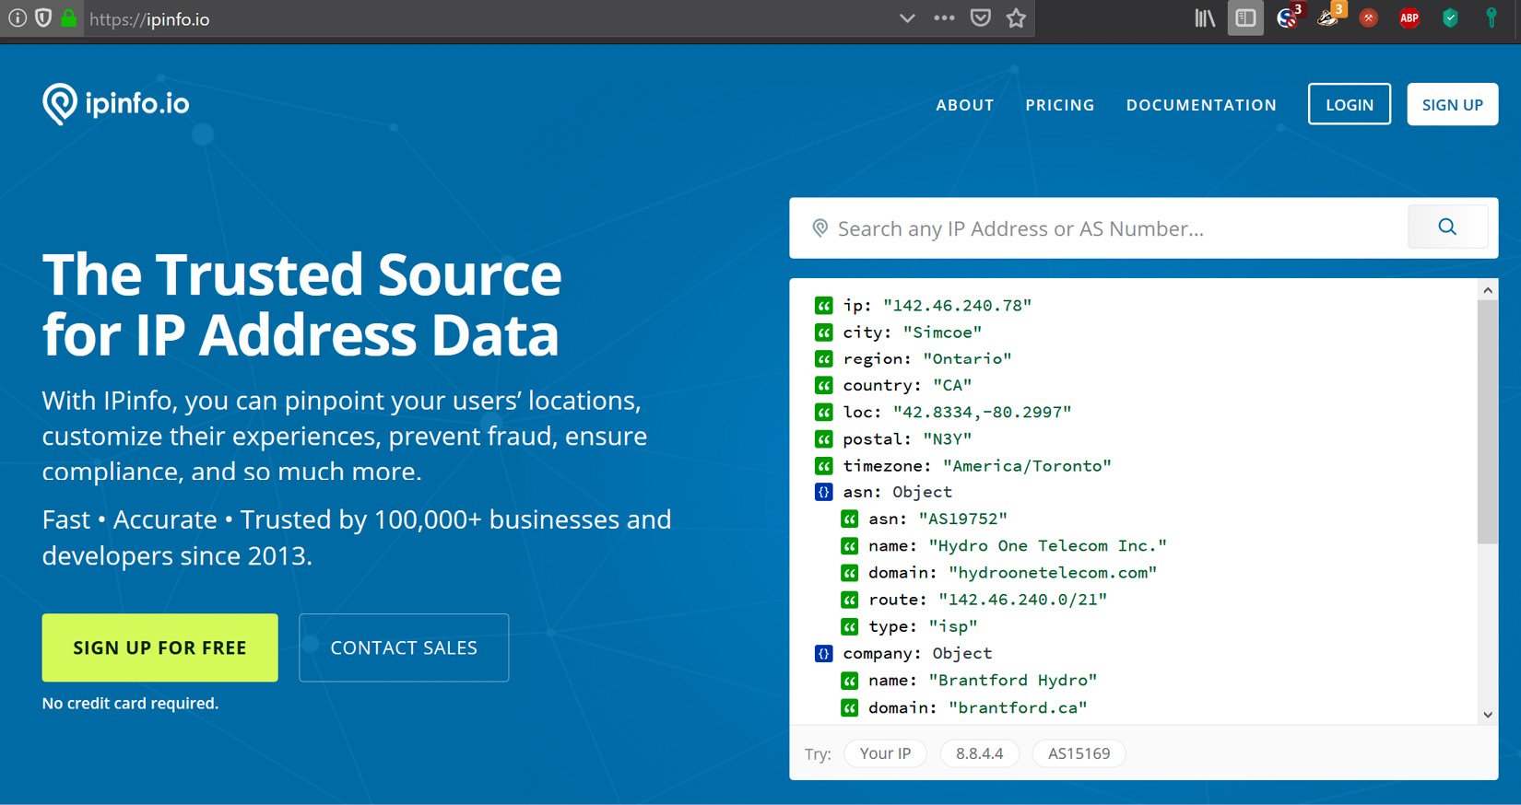The width and height of the screenshot is (1521, 805).
Task: Try the AS15169 sample button
Action: (x=1079, y=753)
